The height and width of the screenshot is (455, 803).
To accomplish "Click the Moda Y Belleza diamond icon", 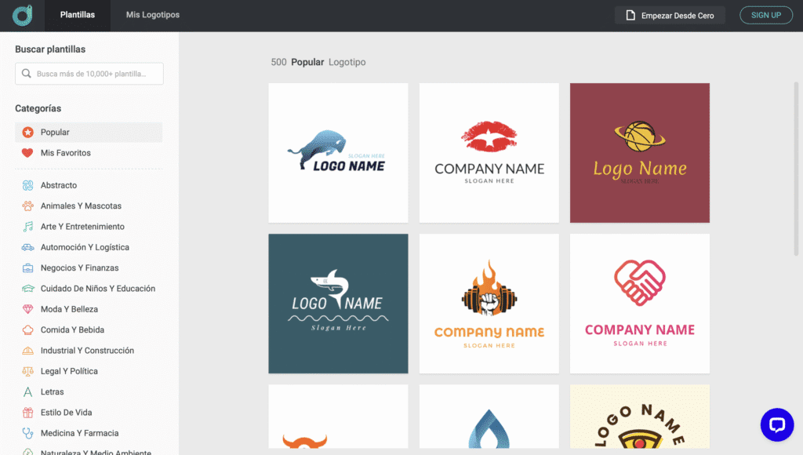I will pos(27,309).
